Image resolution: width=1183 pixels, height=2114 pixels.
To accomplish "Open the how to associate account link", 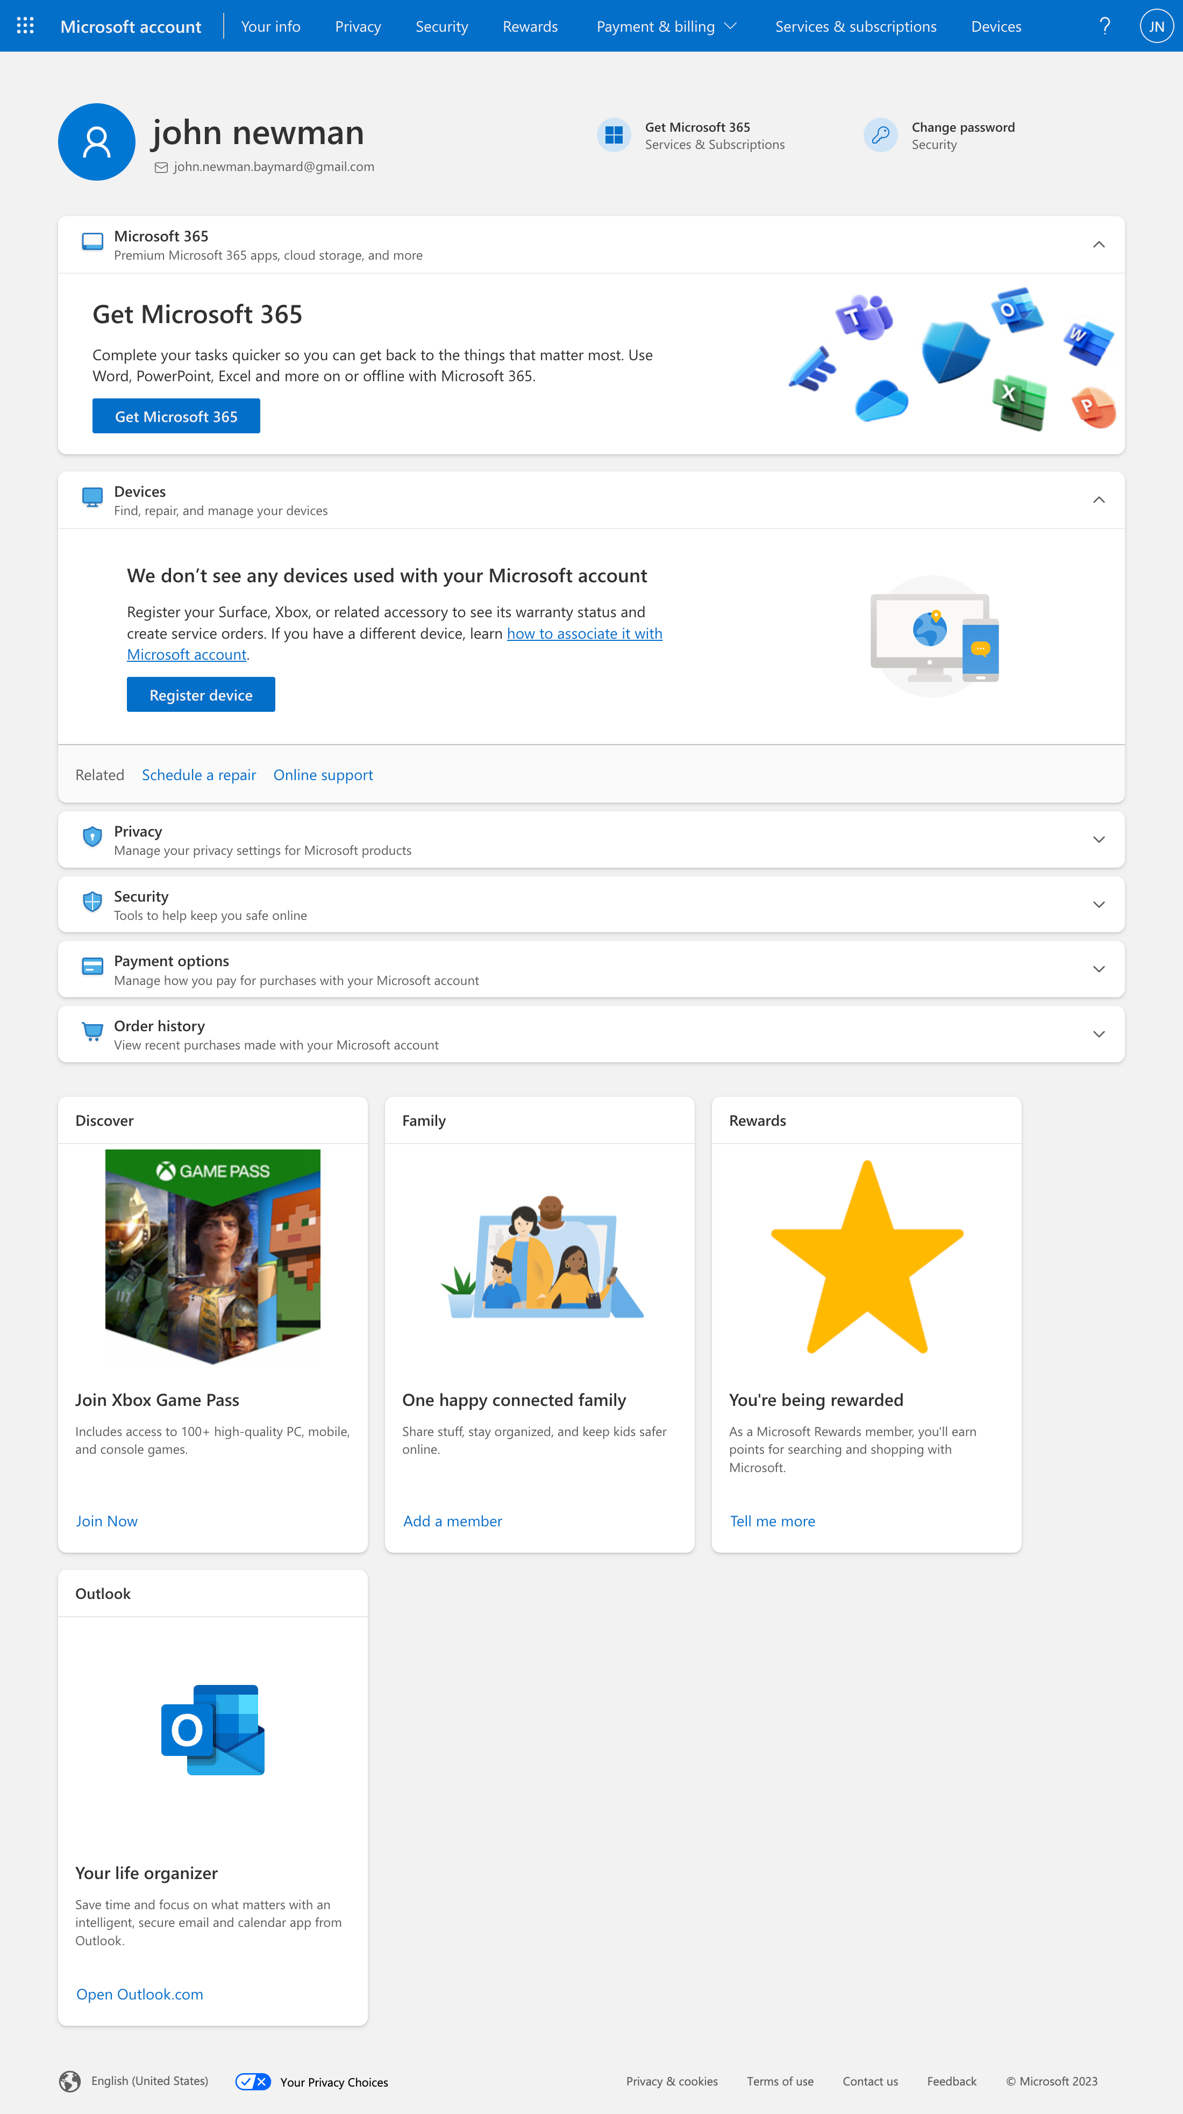I will tap(585, 633).
